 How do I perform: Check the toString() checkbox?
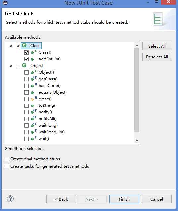click(26, 105)
